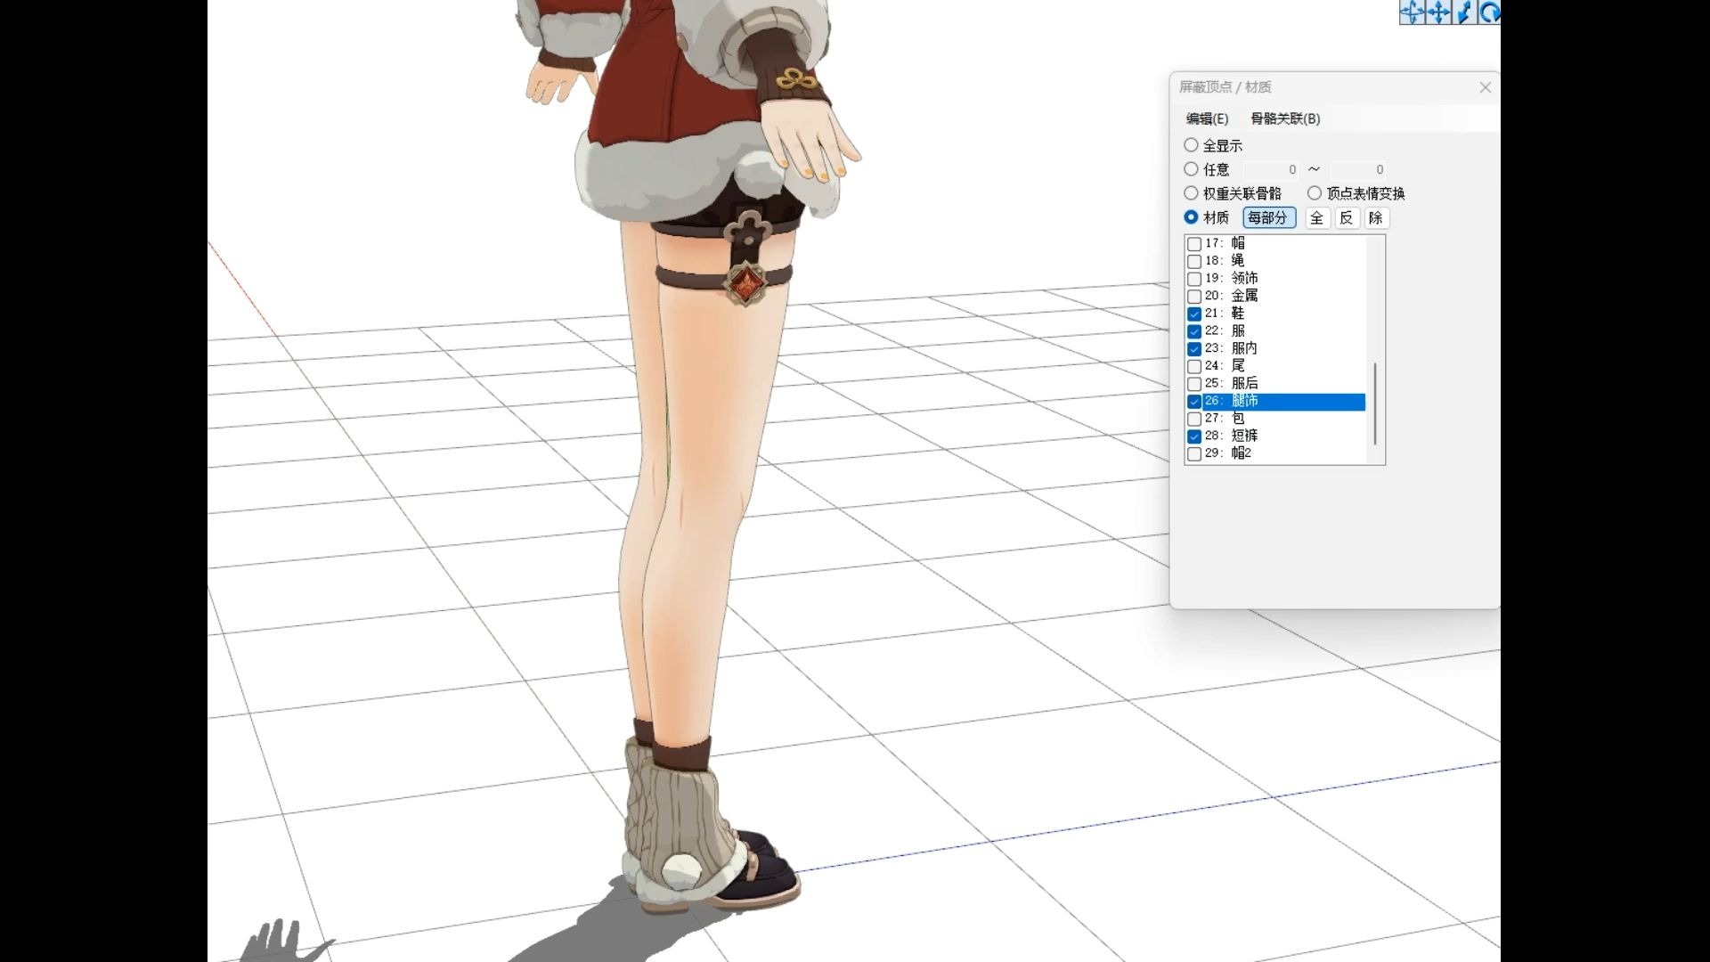Check material 20: 金属 checkbox
The height and width of the screenshot is (962, 1710).
tap(1194, 296)
